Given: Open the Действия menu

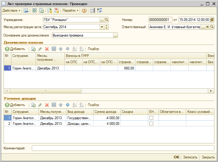Looking at the screenshot, I should pyautogui.click(x=11, y=10).
